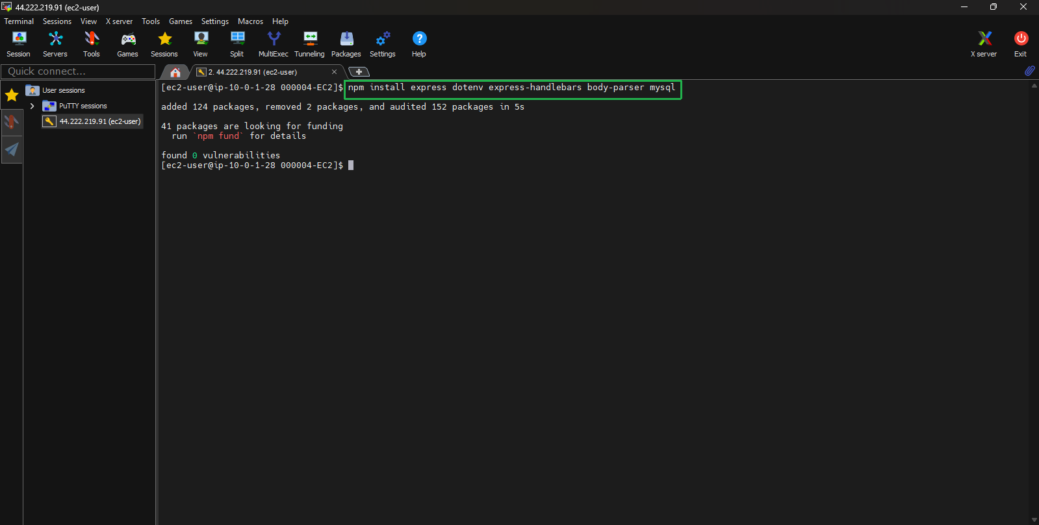The image size is (1039, 525).
Task: Open the Help menu in menu bar
Action: pyautogui.click(x=280, y=21)
